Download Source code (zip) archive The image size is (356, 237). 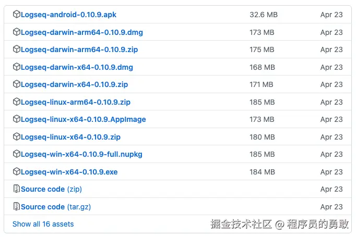(51, 189)
